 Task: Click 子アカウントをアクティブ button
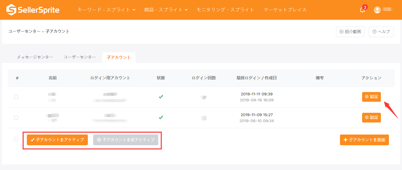57,140
